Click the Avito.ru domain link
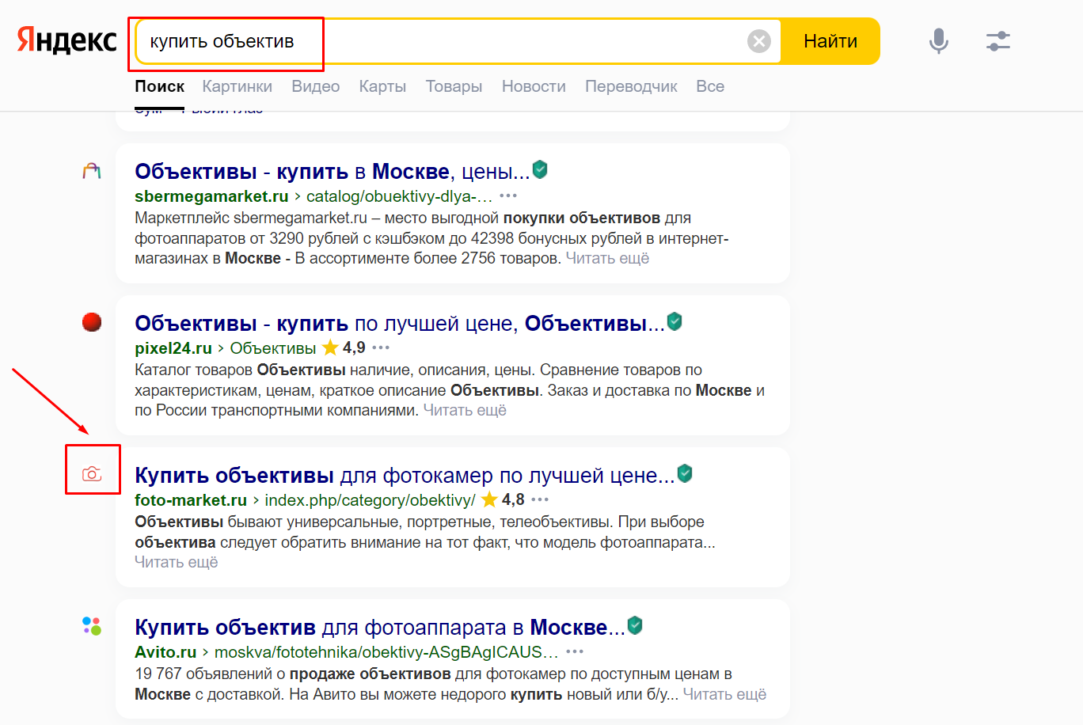This screenshot has width=1083, height=725. pos(165,651)
